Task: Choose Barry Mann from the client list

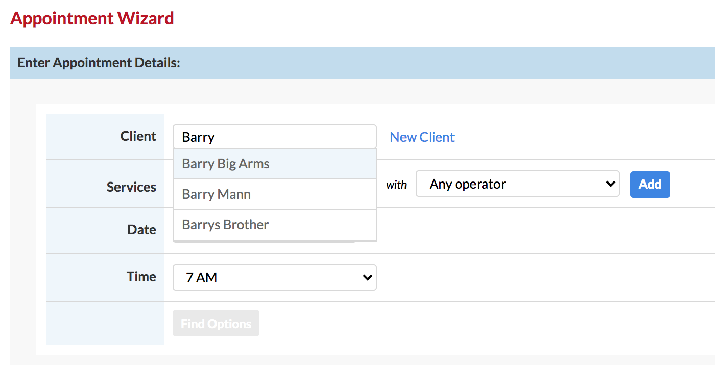Action: point(275,194)
